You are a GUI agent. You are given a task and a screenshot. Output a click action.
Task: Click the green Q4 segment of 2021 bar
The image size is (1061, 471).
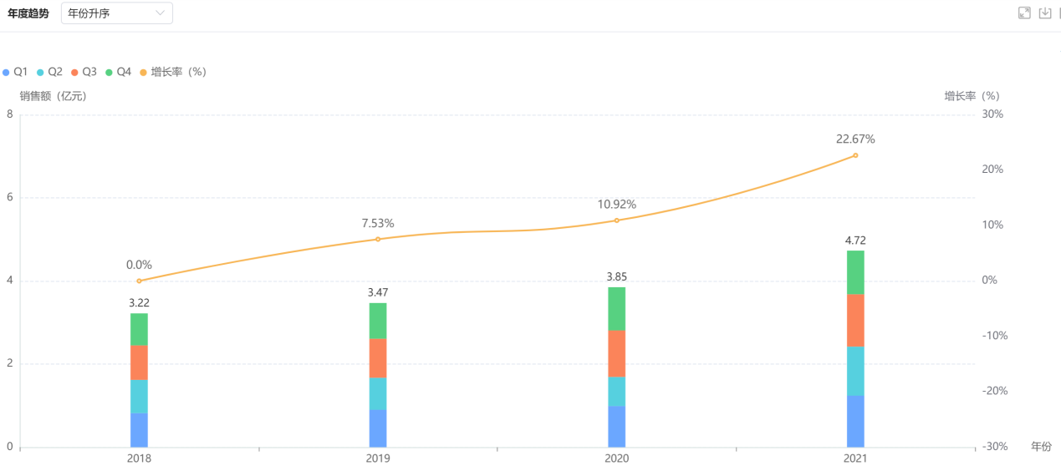tap(855, 272)
